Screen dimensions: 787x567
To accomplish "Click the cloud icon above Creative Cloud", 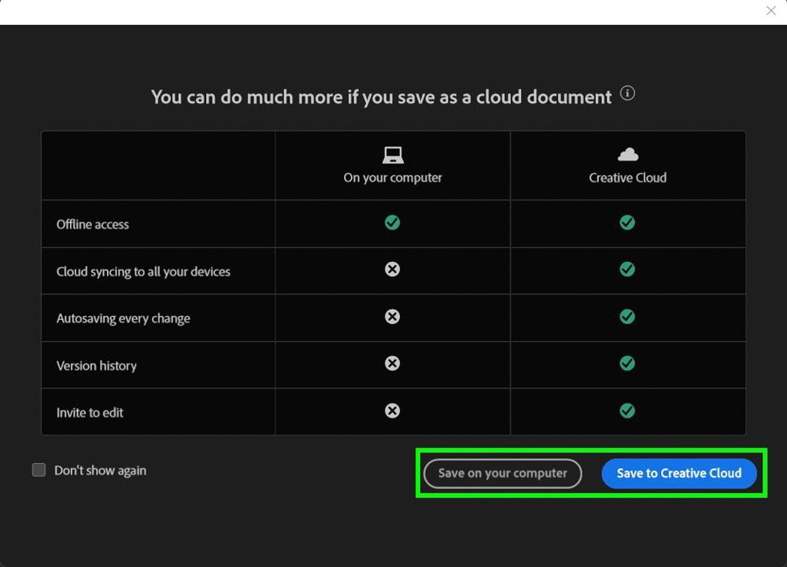I will coord(627,154).
